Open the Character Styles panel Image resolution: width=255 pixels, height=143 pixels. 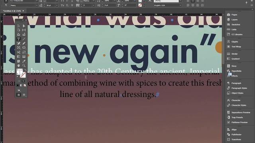click(x=237, y=105)
